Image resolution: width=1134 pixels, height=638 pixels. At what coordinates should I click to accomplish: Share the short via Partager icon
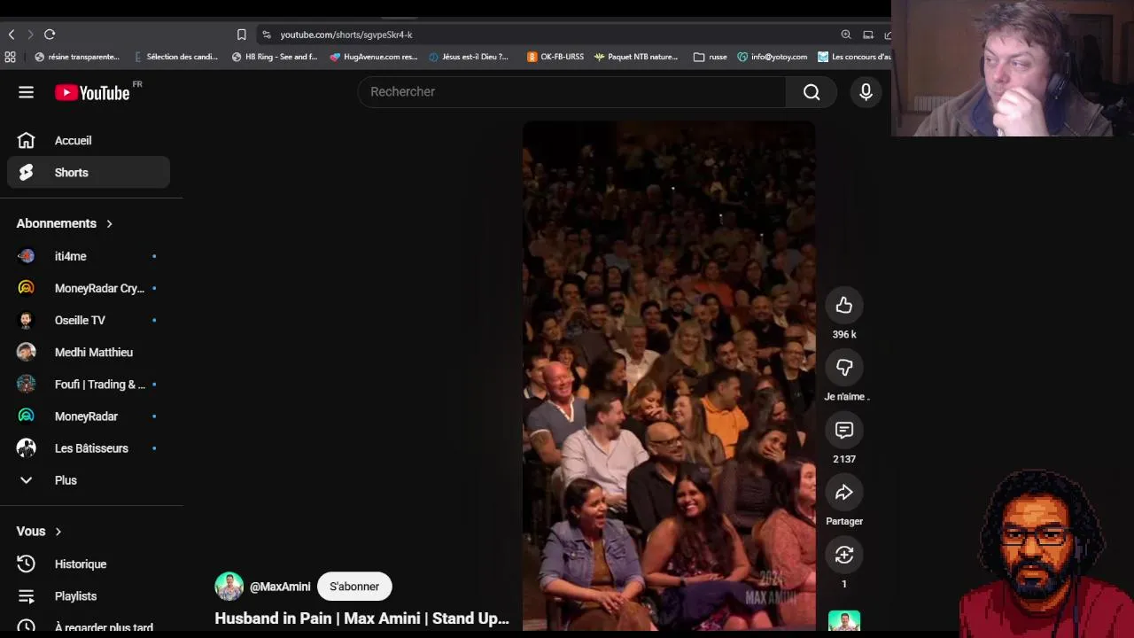[843, 493]
